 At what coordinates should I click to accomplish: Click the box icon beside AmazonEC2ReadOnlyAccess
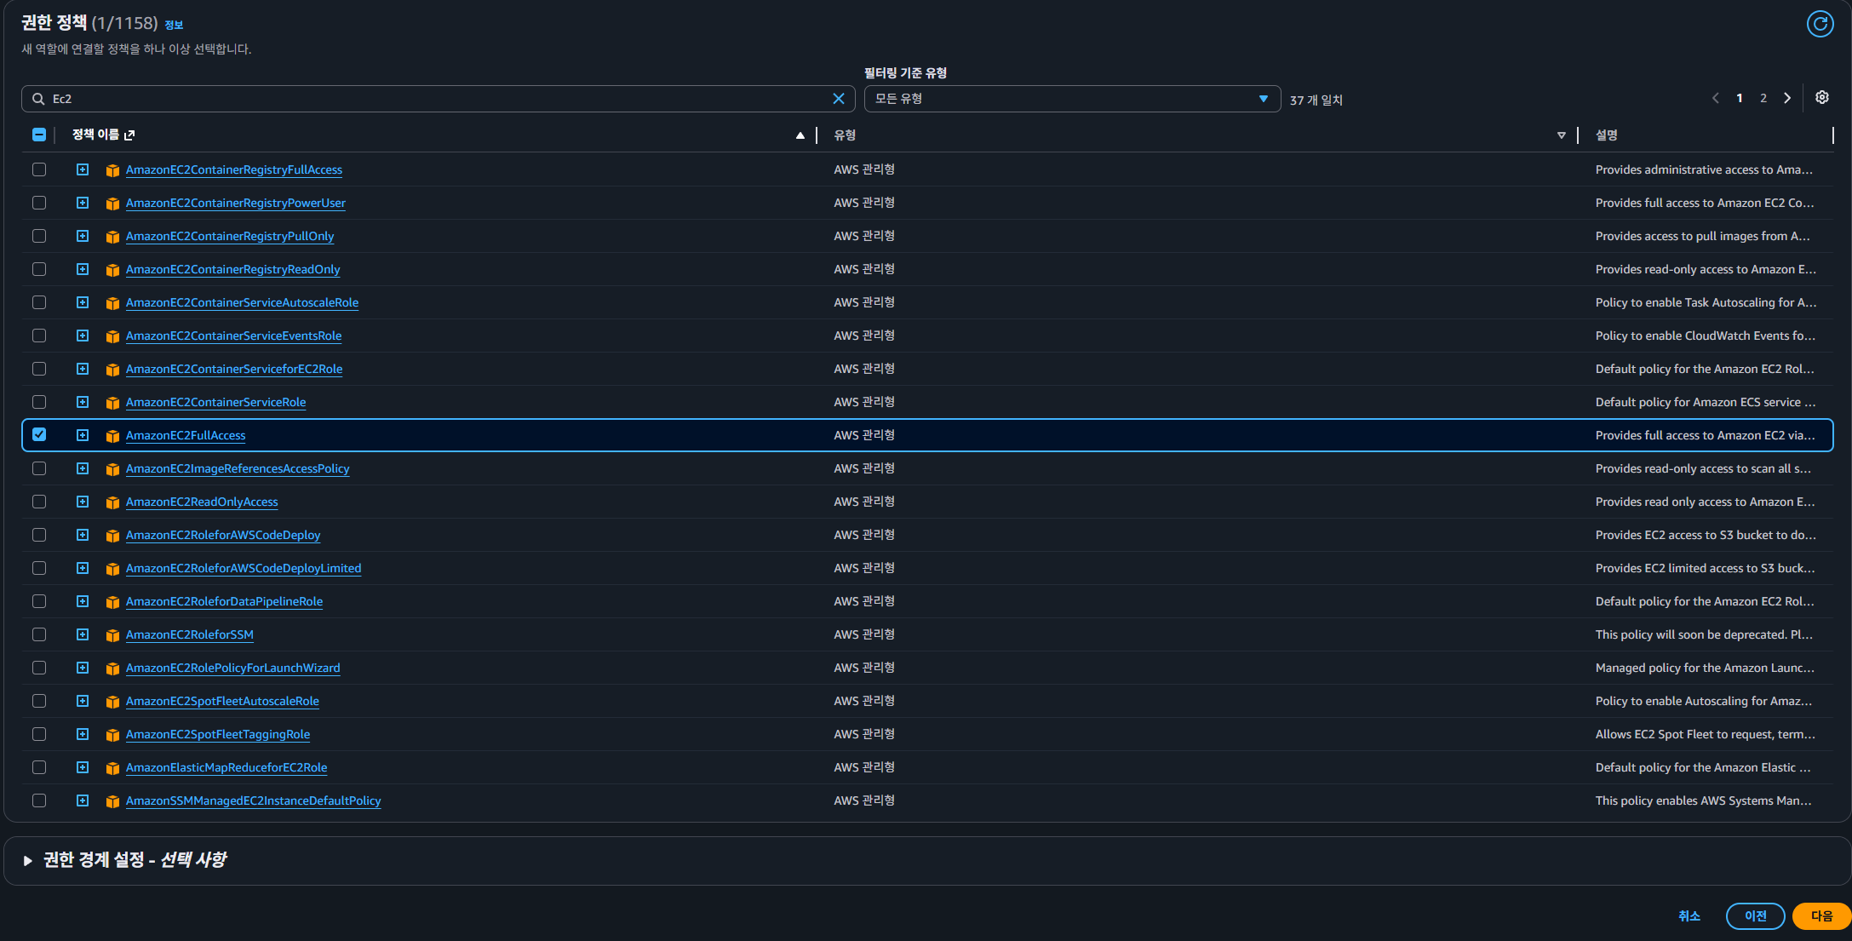coord(112,502)
